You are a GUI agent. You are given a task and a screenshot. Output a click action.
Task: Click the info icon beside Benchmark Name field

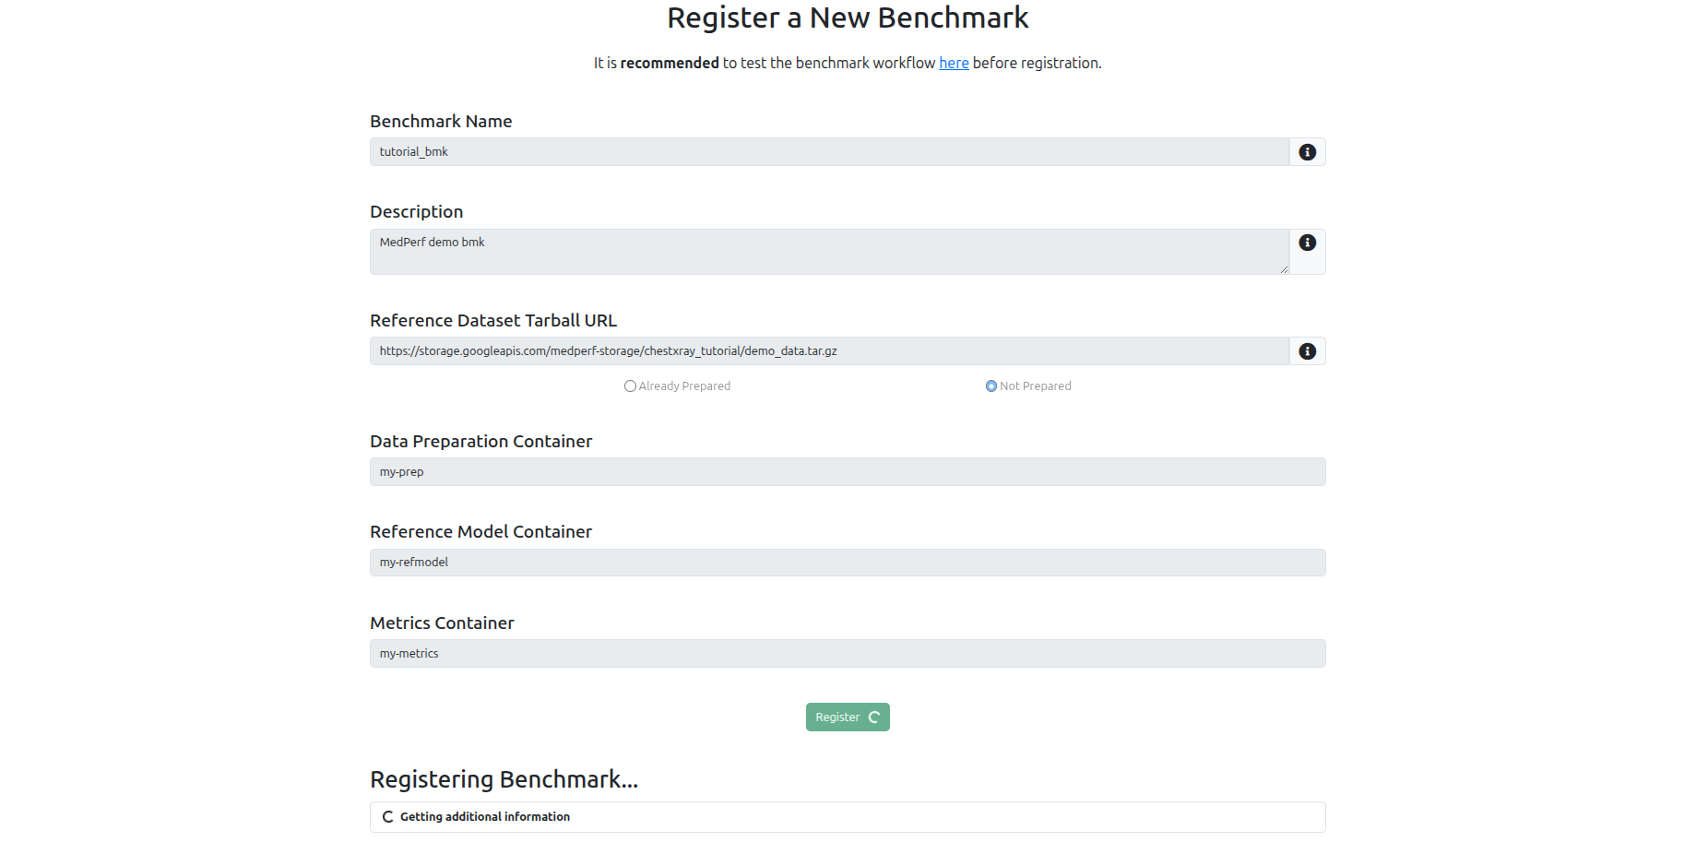tap(1307, 151)
